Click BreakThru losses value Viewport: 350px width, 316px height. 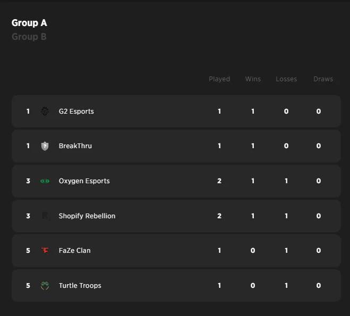(286, 146)
